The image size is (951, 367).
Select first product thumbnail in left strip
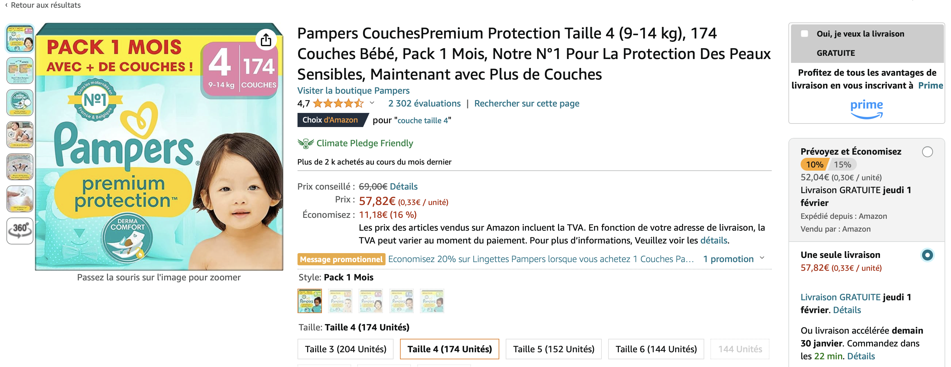click(x=20, y=38)
